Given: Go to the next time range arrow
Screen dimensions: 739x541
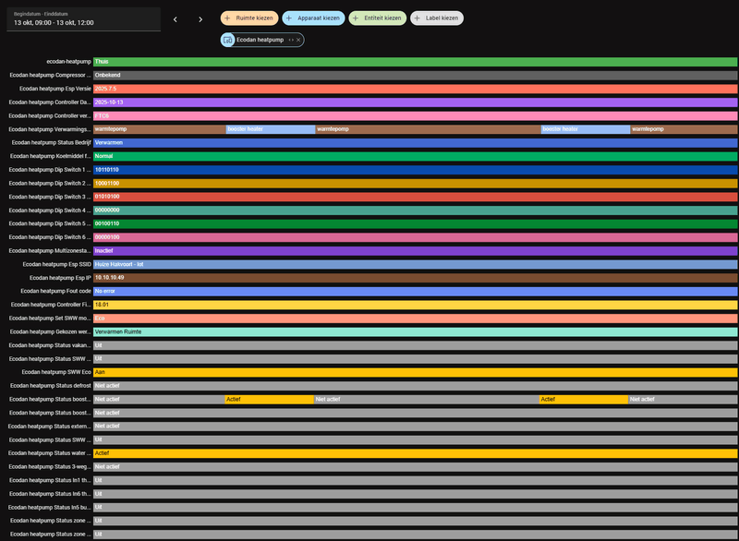Looking at the screenshot, I should [200, 19].
